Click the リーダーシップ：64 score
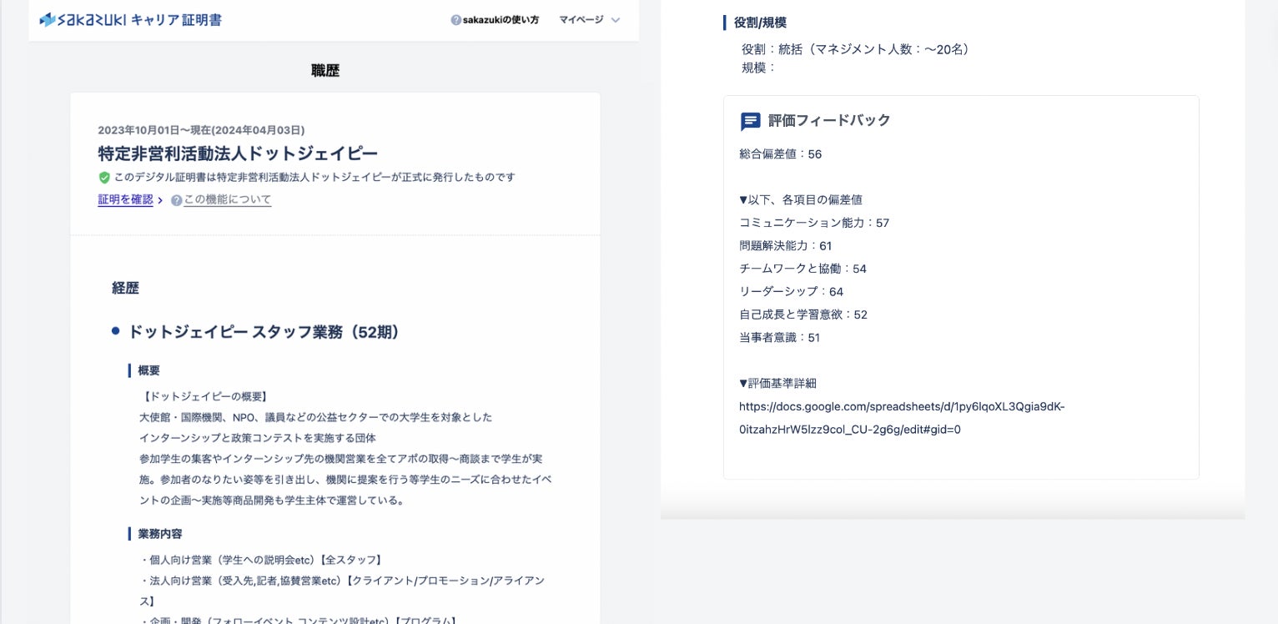Viewport: 1278px width, 624px height. (792, 292)
